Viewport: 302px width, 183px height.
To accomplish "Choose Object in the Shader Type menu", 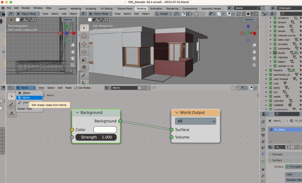I will (x=26, y=93).
